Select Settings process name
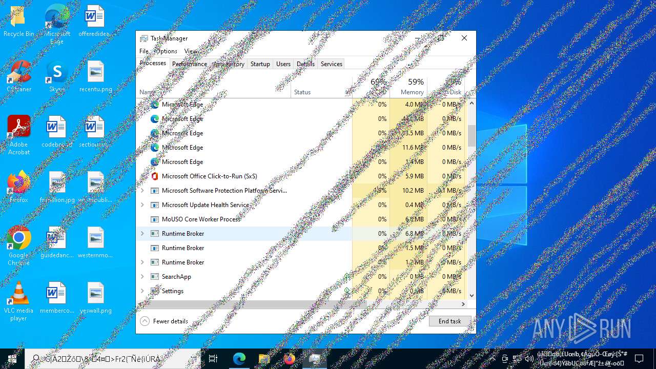 coord(173,291)
